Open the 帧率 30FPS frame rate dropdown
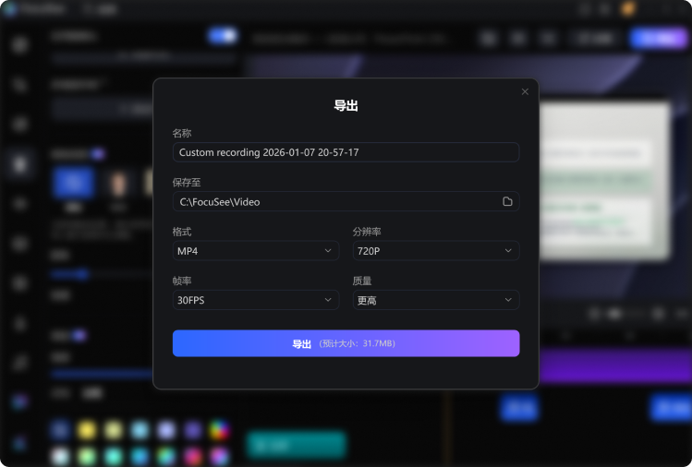Image resolution: width=692 pixels, height=467 pixels. (x=256, y=300)
